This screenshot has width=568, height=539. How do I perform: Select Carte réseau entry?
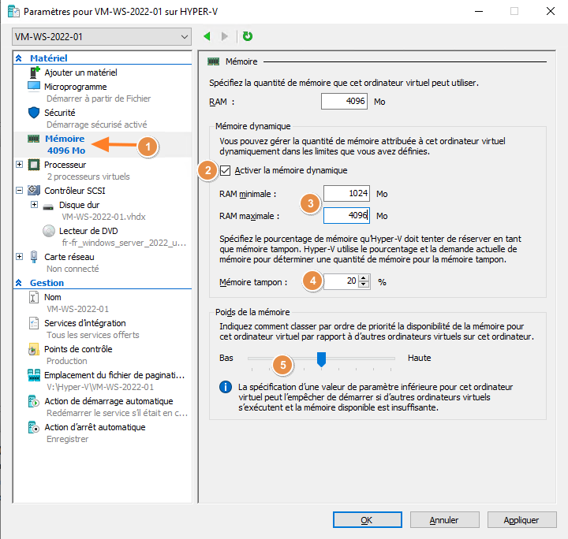pos(69,257)
